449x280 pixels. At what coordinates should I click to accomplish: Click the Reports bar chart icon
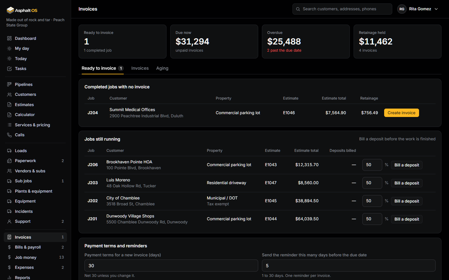(9, 278)
